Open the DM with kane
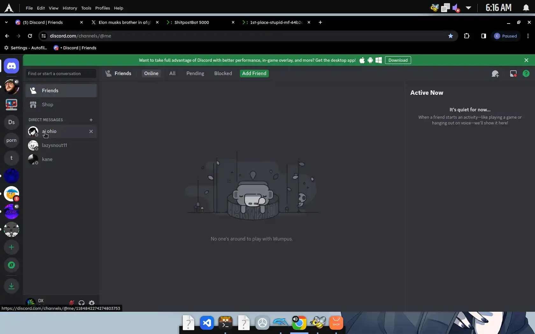The image size is (535, 334). [x=61, y=159]
